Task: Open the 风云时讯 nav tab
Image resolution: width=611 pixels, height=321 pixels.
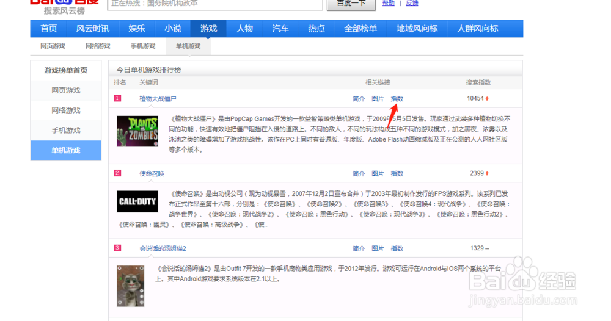Action: [92, 29]
